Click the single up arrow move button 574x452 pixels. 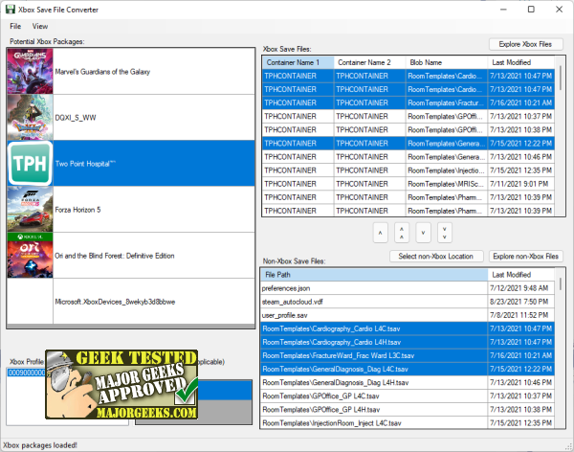[381, 233]
